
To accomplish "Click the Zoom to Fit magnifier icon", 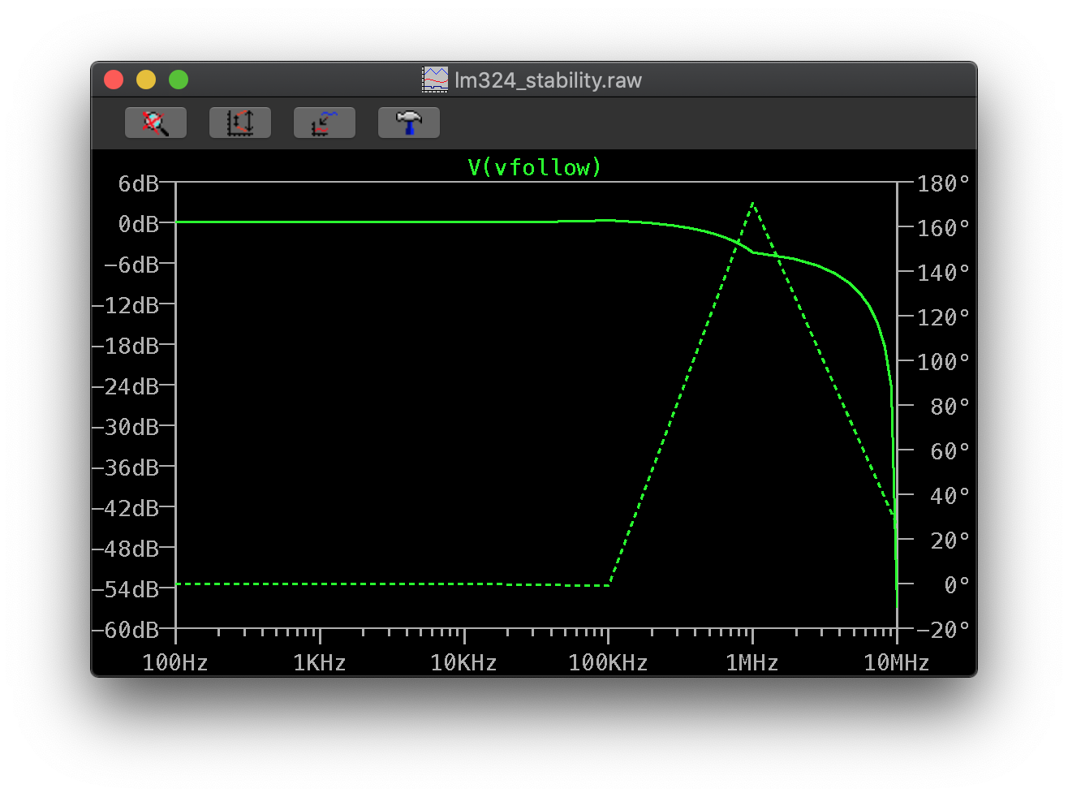I will (x=156, y=123).
